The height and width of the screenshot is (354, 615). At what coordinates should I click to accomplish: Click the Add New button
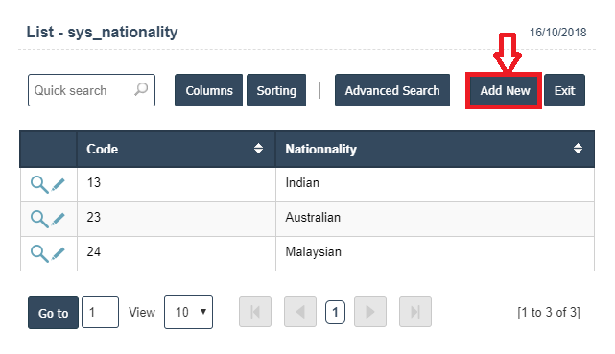[505, 90]
